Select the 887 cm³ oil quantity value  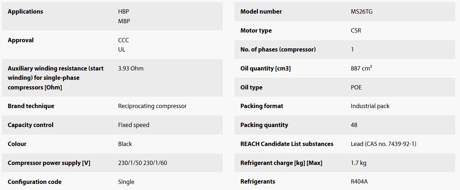[361, 68]
